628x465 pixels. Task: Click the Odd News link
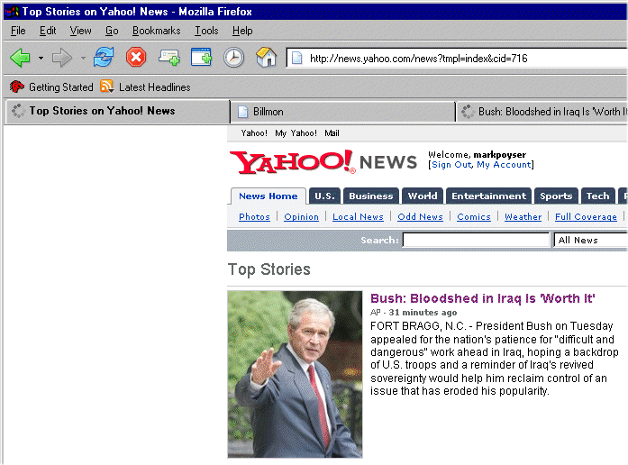click(x=420, y=217)
